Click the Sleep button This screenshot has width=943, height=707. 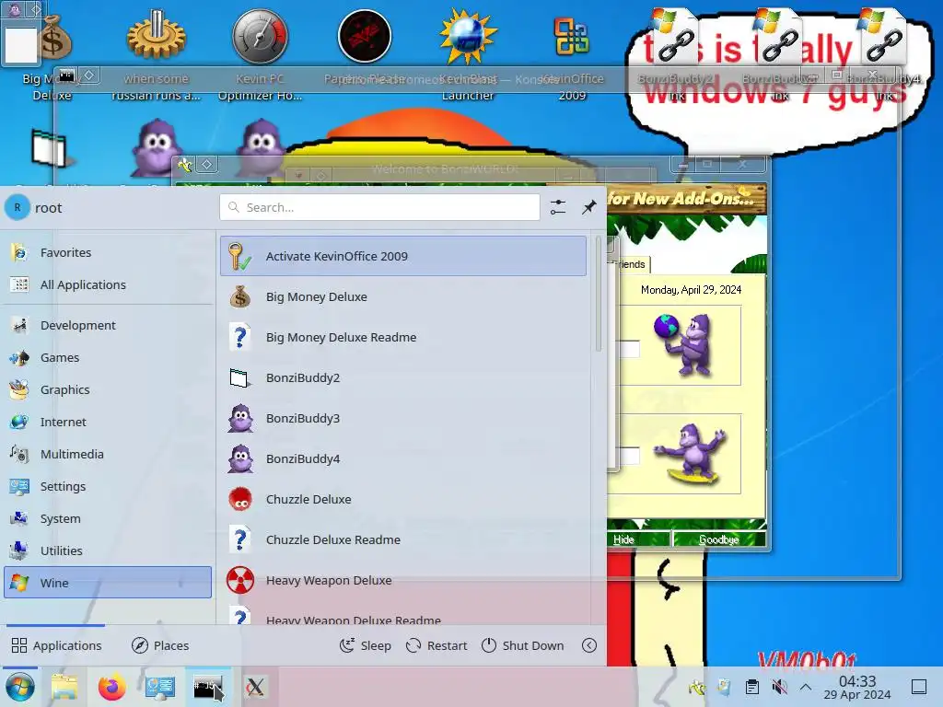click(365, 645)
